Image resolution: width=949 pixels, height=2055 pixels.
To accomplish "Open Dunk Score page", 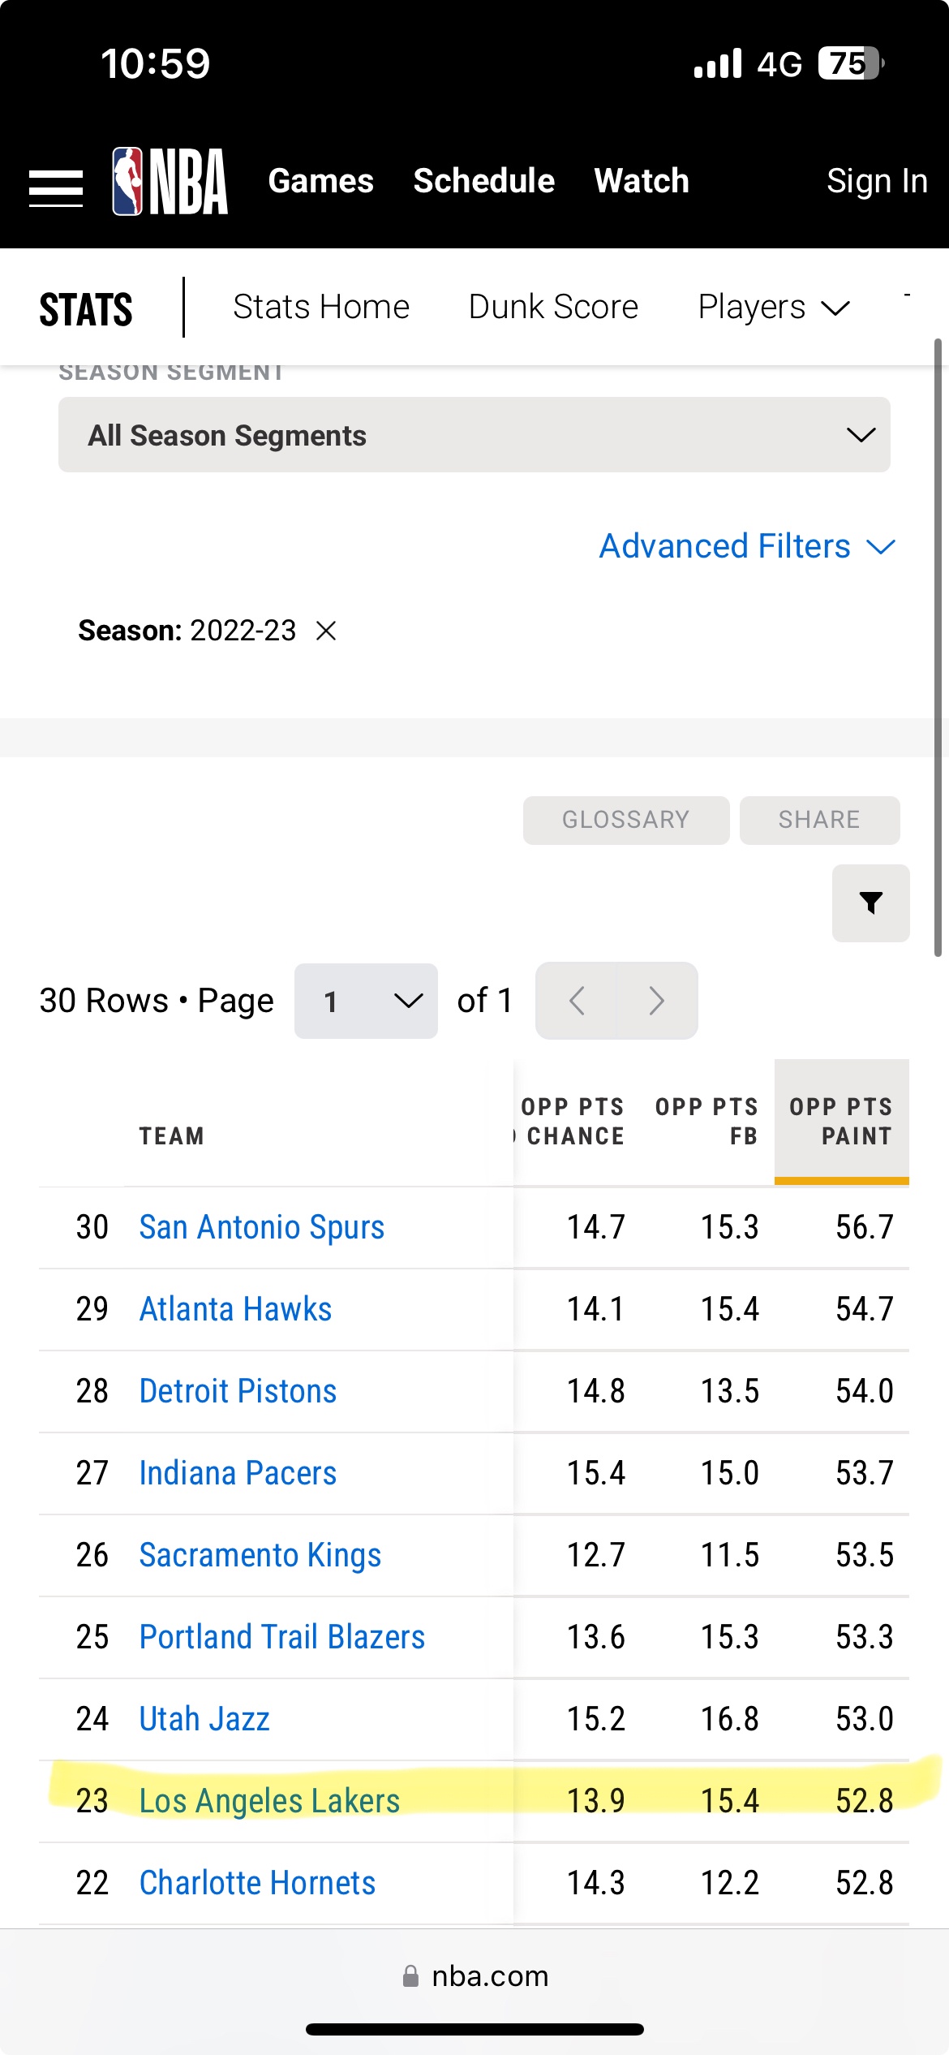I will (553, 308).
